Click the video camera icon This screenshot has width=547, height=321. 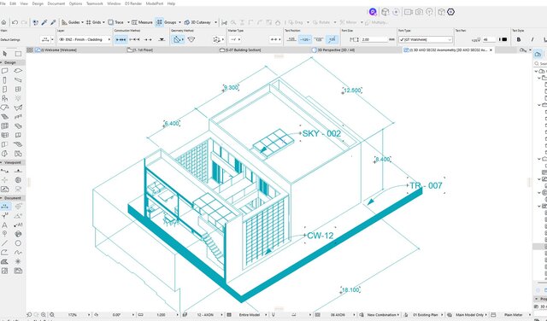point(409,12)
